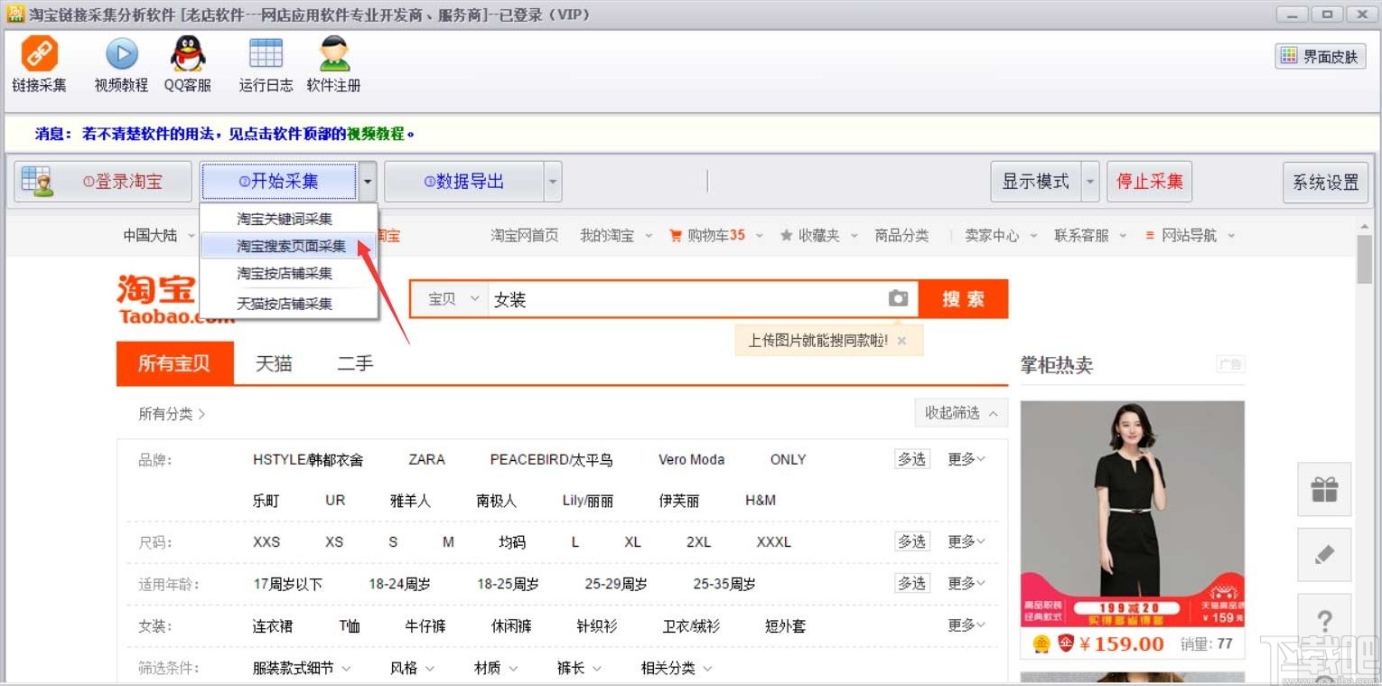Click the orange 搜索 search button
The image size is (1382, 686).
963,298
